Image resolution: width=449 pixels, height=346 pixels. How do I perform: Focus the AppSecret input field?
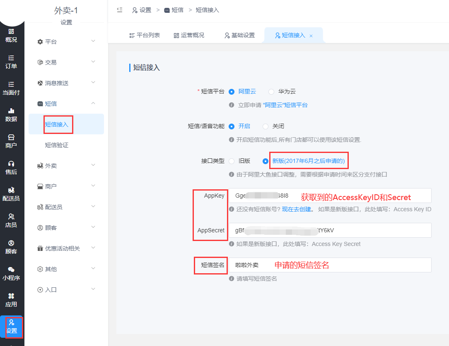pos(330,230)
